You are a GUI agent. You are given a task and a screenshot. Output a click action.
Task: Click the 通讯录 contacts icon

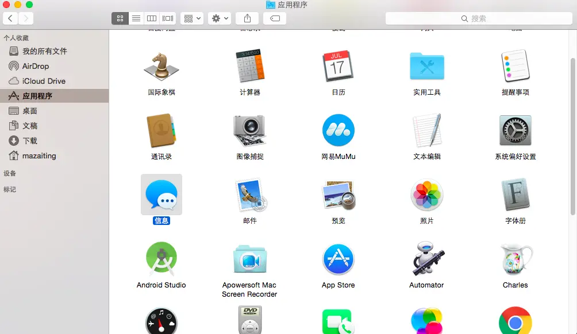161,130
